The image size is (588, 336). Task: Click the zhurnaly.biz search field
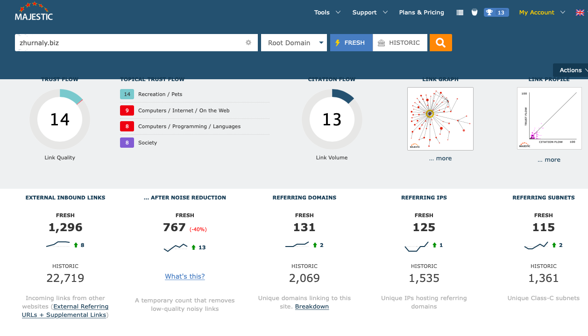128,43
